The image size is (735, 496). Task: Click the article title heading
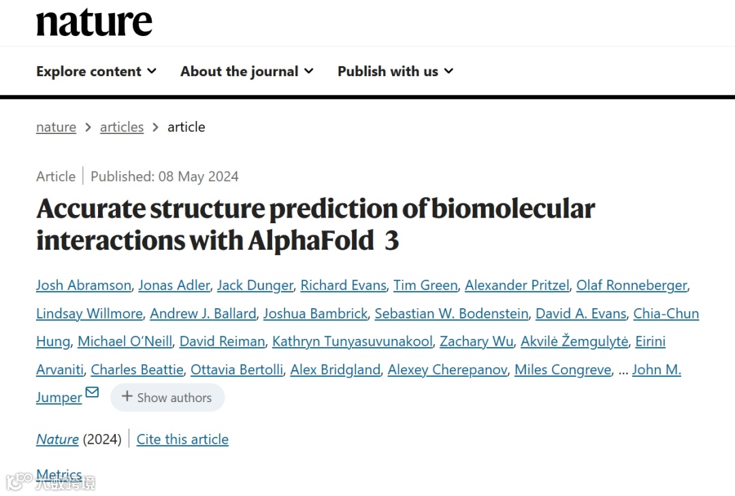point(315,225)
